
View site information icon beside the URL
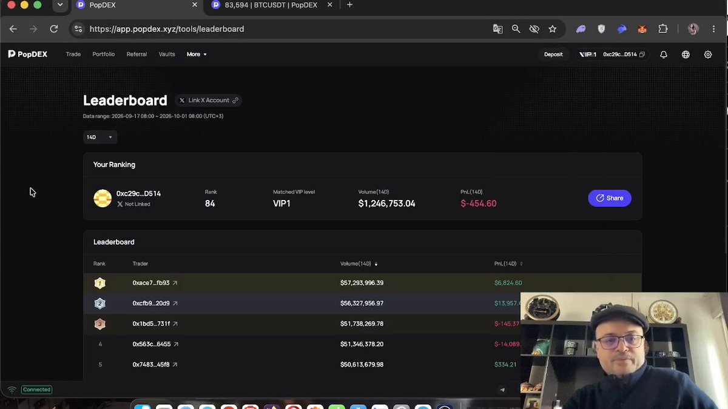(x=77, y=29)
